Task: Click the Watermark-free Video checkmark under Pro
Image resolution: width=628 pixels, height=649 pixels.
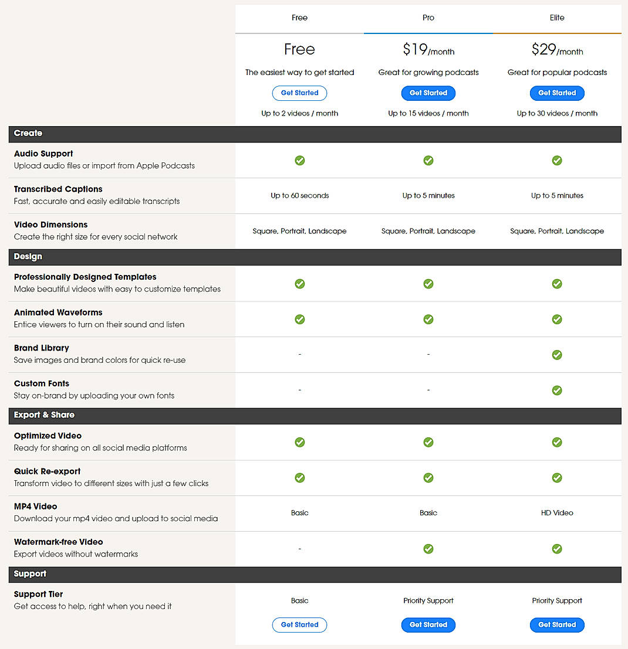Action: (428, 549)
